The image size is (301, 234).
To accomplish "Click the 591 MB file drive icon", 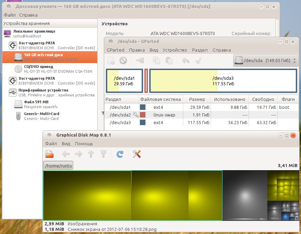I will [x=18, y=104].
